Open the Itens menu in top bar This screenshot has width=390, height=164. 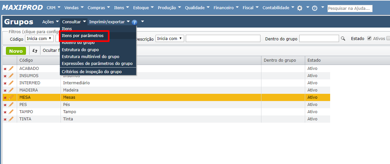click(x=121, y=8)
